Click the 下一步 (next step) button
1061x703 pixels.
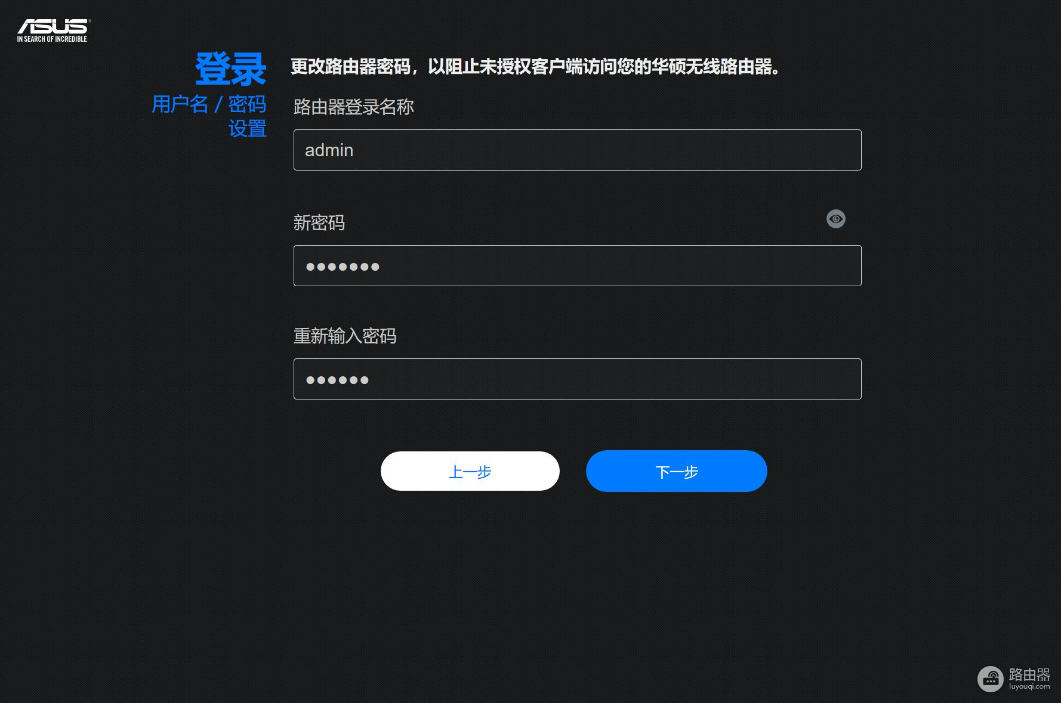coord(677,471)
